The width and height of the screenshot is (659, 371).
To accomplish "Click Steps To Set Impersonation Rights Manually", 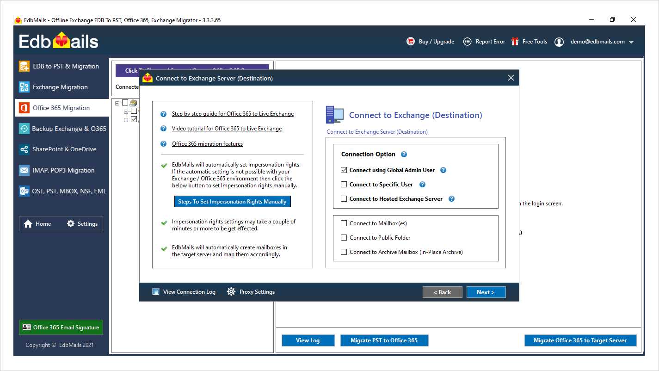I will pos(232,202).
